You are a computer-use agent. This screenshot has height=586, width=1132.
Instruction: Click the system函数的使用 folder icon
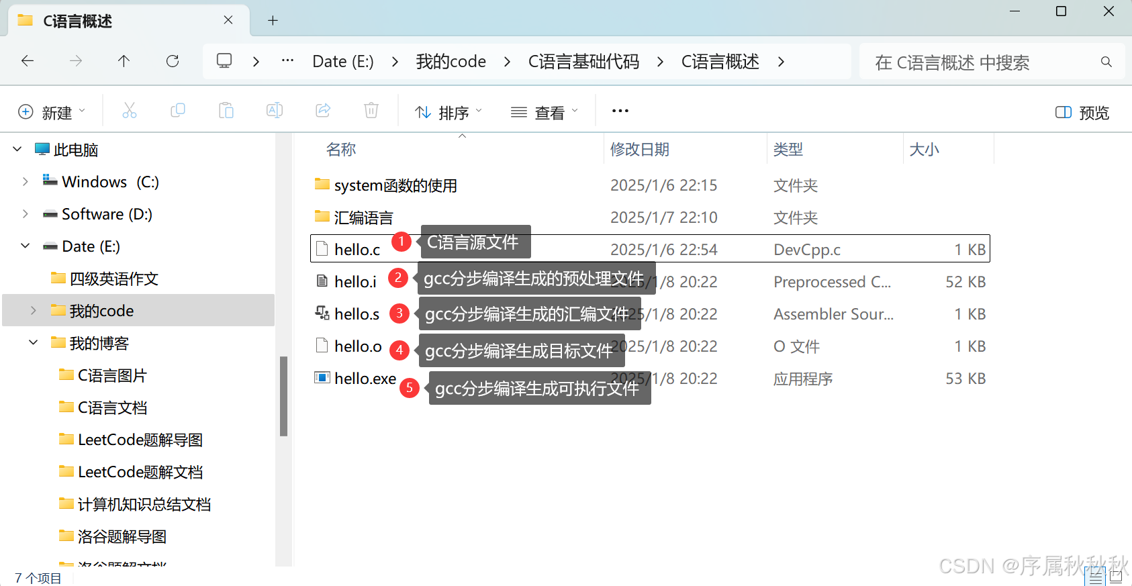pos(322,184)
